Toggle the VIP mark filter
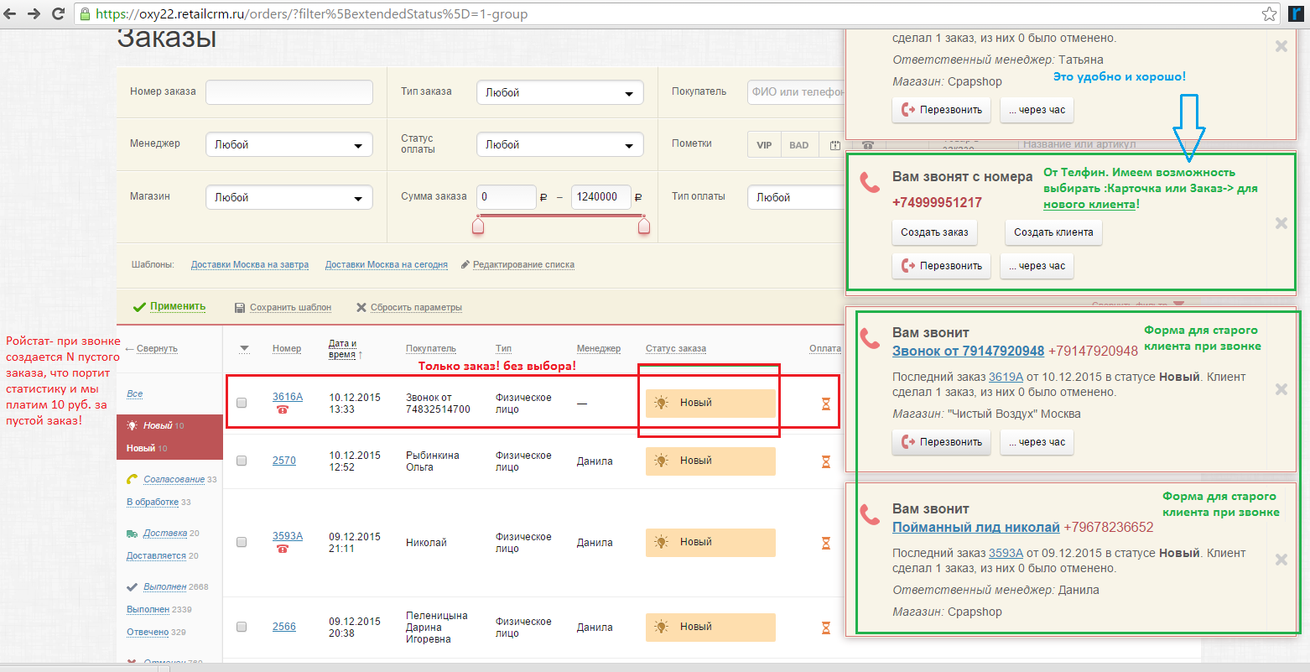Viewport: 1310px width, 672px height. [764, 145]
